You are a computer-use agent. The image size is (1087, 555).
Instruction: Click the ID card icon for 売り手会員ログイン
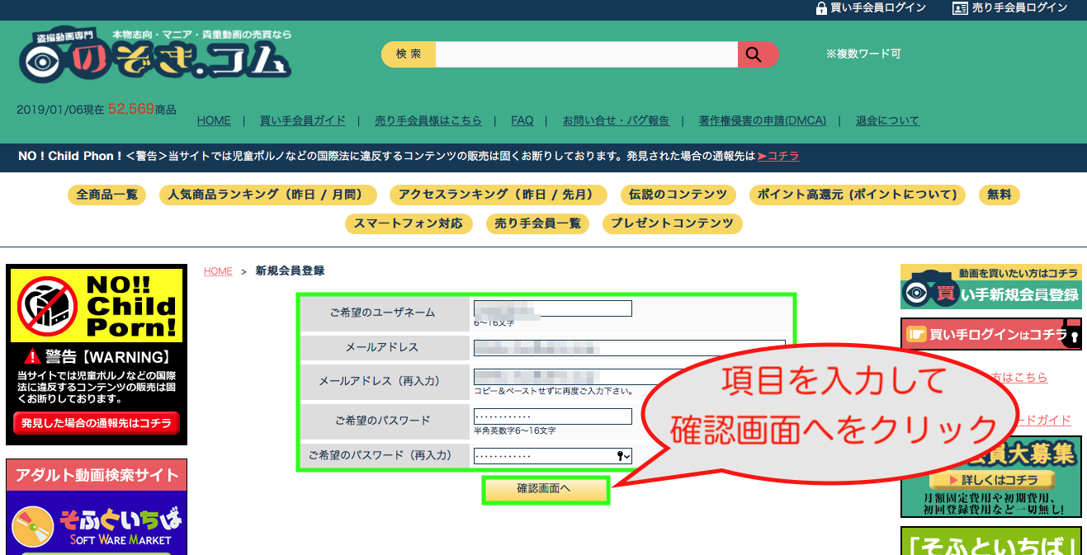pos(960,8)
